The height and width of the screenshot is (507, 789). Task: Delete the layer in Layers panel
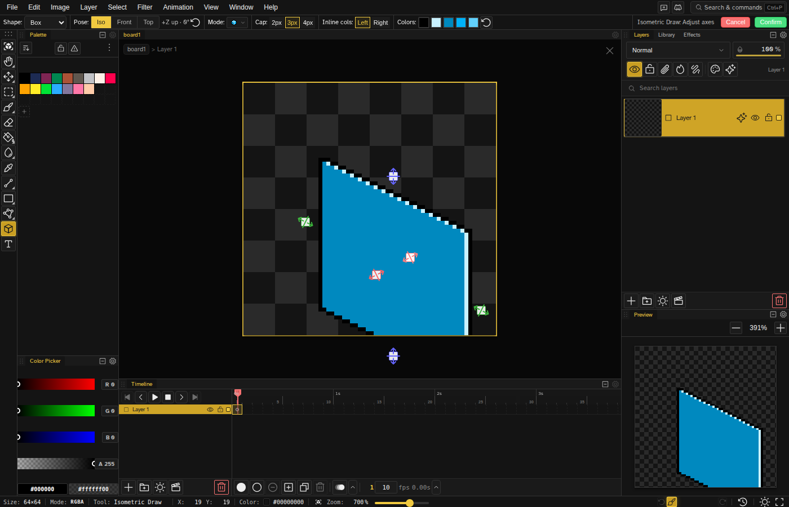click(779, 301)
